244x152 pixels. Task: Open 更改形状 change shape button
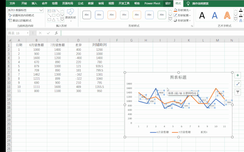71,15
